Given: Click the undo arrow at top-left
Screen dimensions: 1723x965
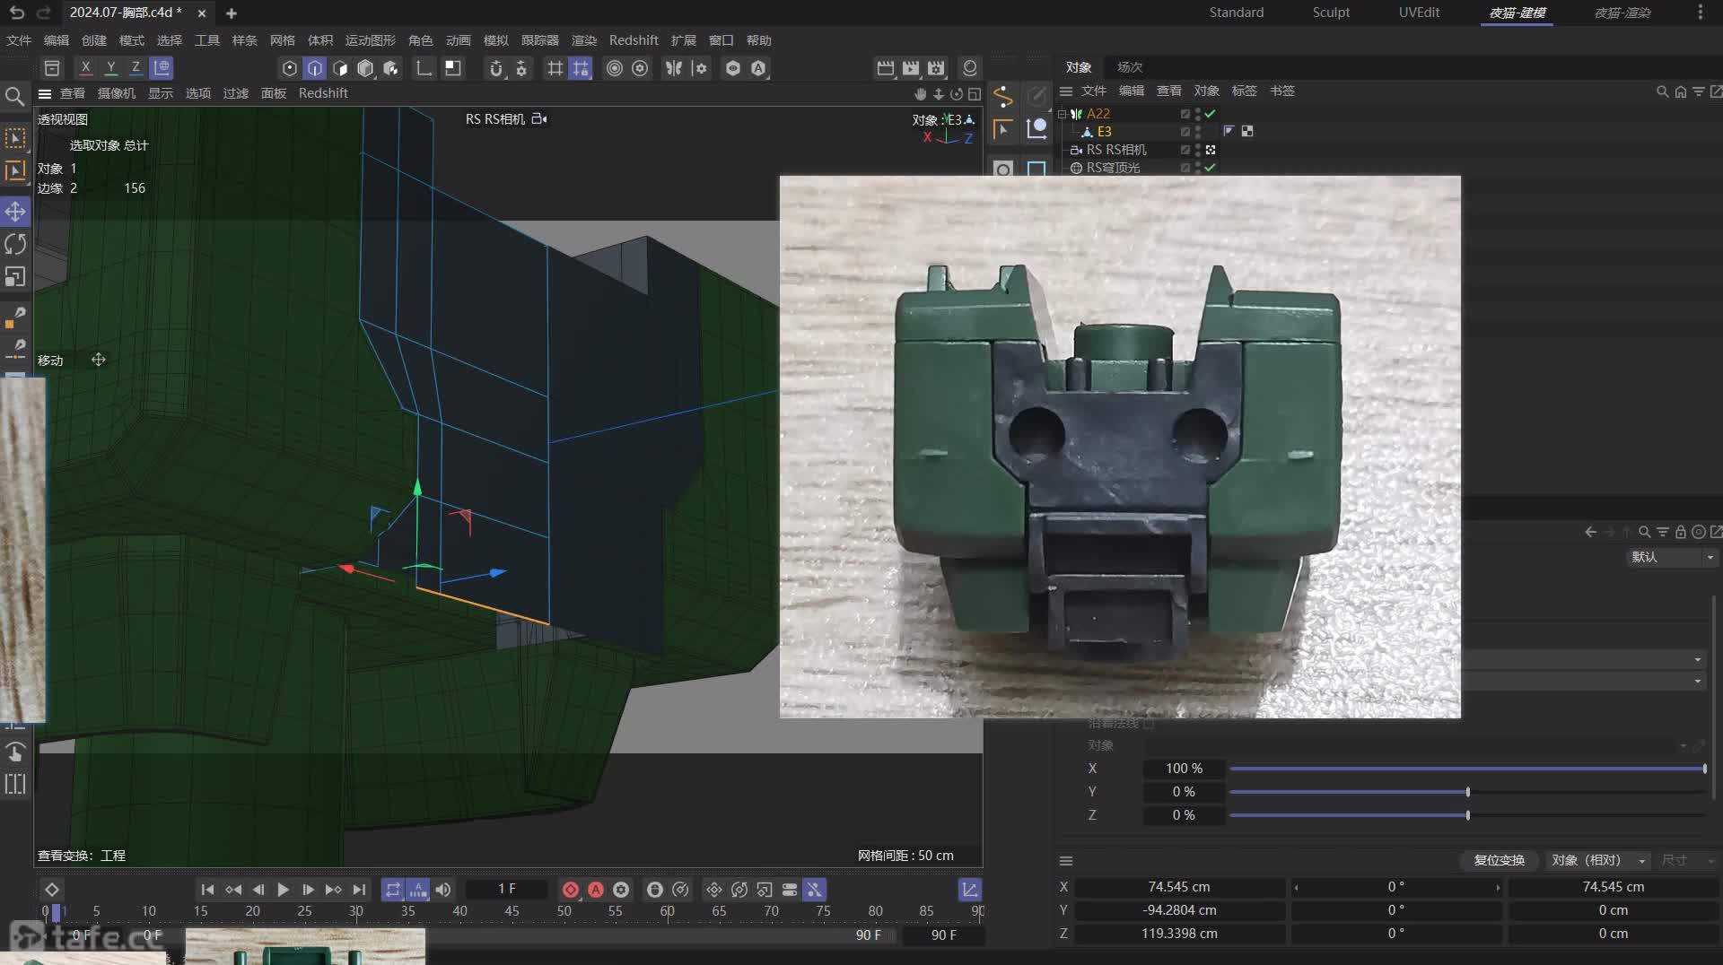Looking at the screenshot, I should (x=16, y=13).
